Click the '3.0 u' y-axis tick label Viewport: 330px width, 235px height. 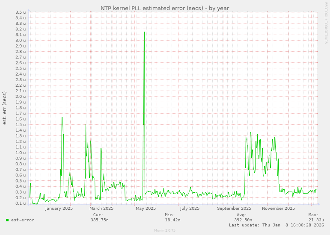click(21, 40)
